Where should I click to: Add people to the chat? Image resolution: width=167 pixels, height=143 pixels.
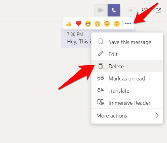click(x=144, y=10)
